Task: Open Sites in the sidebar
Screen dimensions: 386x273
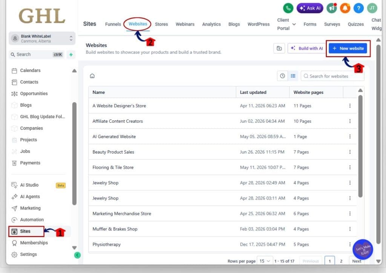Action: tap(26, 232)
